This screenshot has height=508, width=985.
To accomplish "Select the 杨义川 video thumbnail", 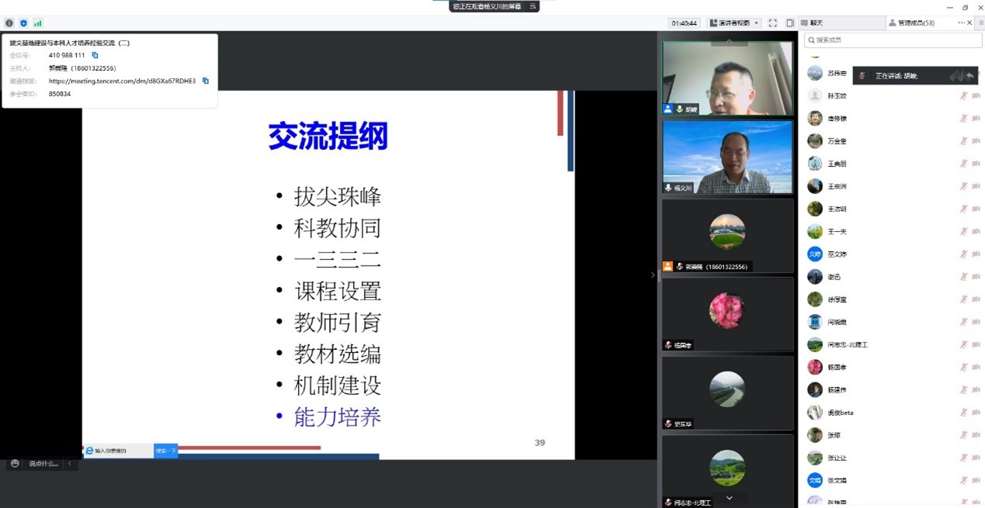I will click(727, 157).
